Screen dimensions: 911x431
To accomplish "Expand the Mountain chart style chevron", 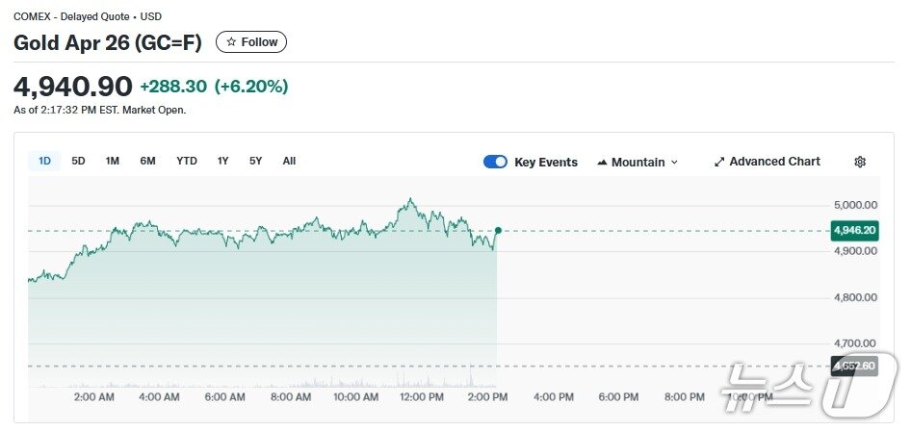I will tap(674, 163).
